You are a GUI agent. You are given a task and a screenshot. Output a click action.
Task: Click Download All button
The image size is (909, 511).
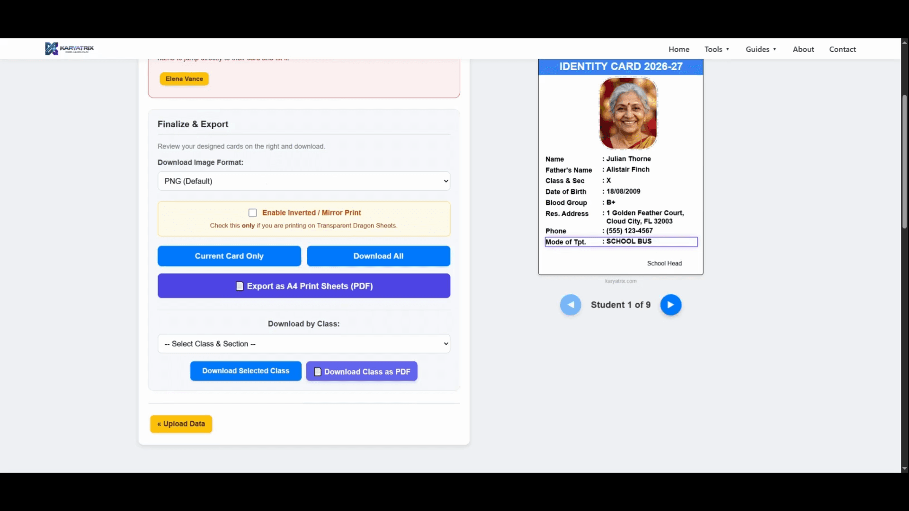pyautogui.click(x=378, y=256)
